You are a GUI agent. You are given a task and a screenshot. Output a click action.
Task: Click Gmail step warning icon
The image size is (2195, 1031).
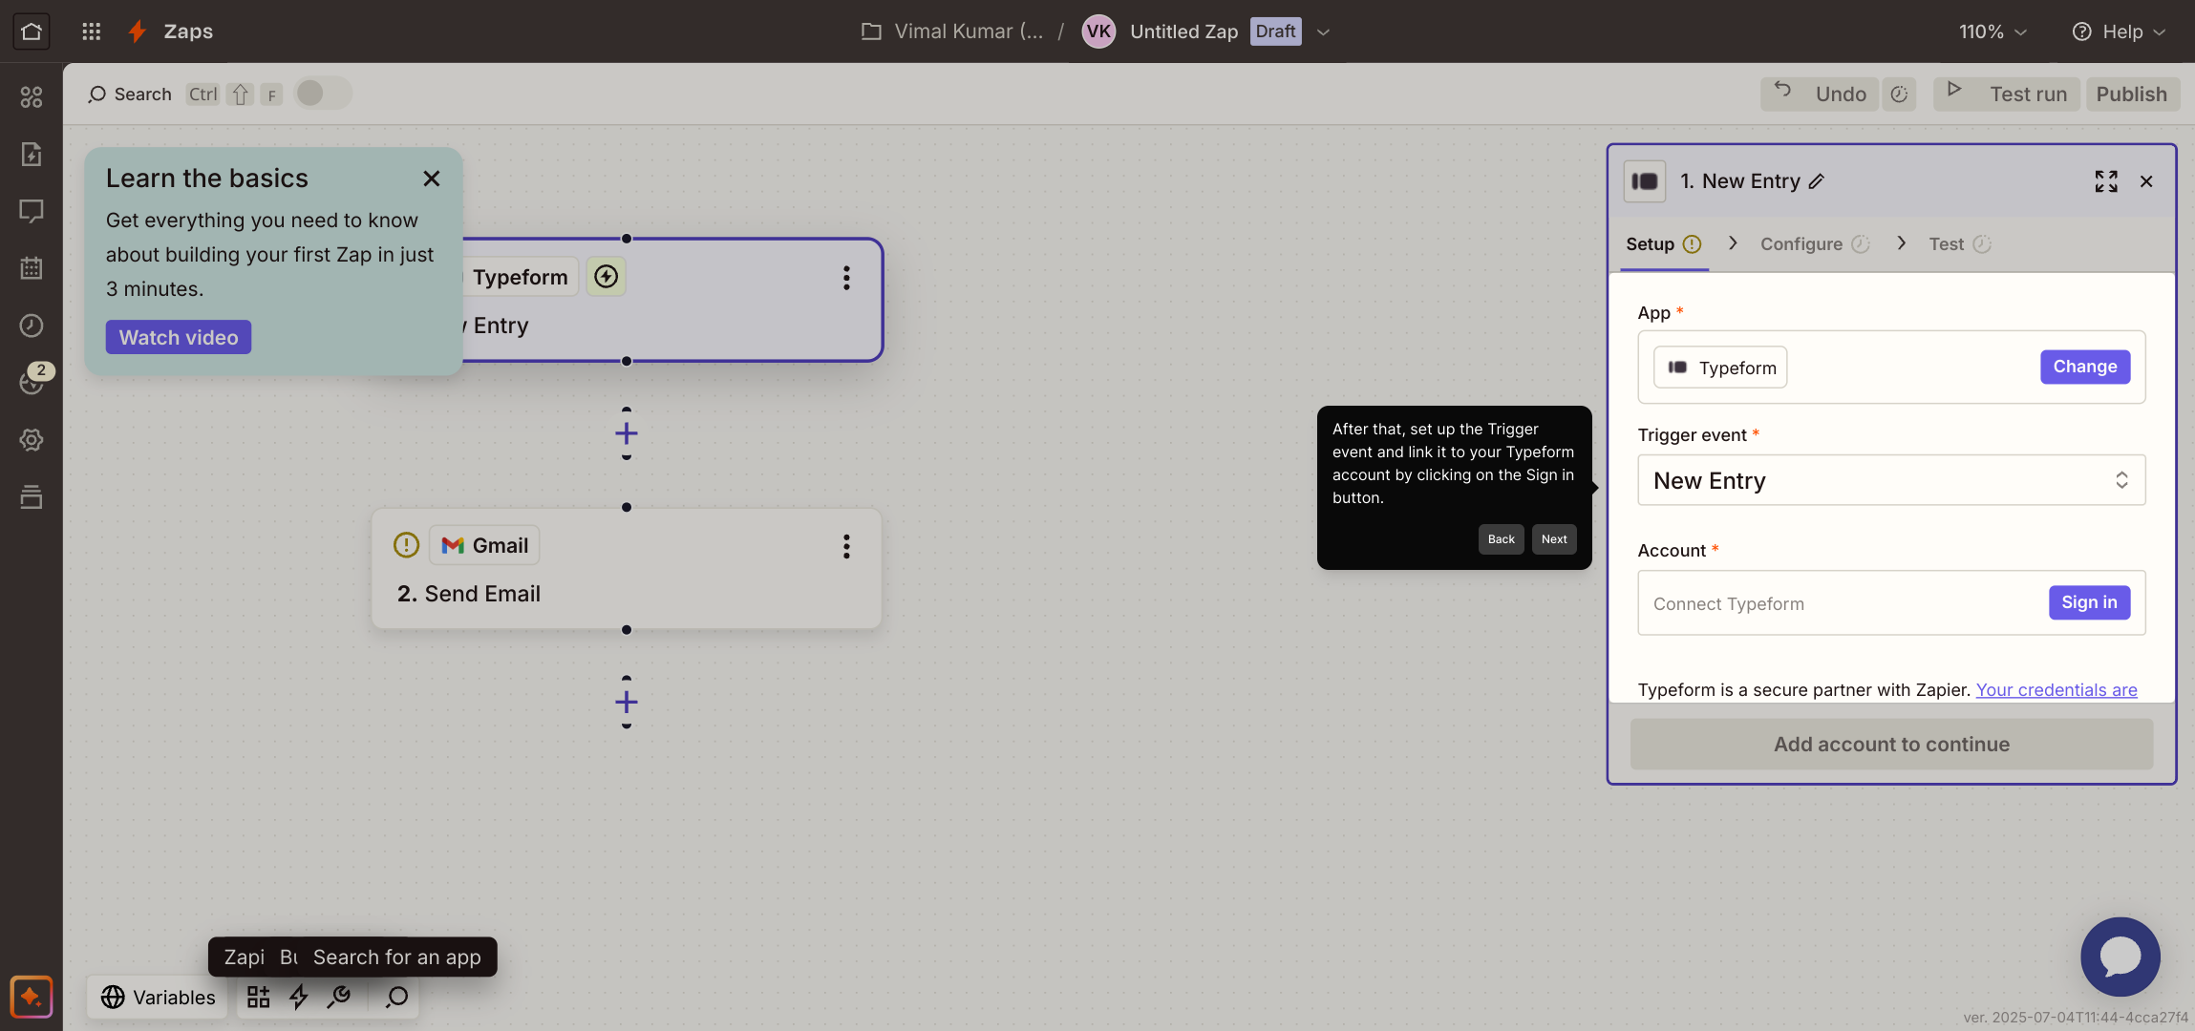pos(406,545)
